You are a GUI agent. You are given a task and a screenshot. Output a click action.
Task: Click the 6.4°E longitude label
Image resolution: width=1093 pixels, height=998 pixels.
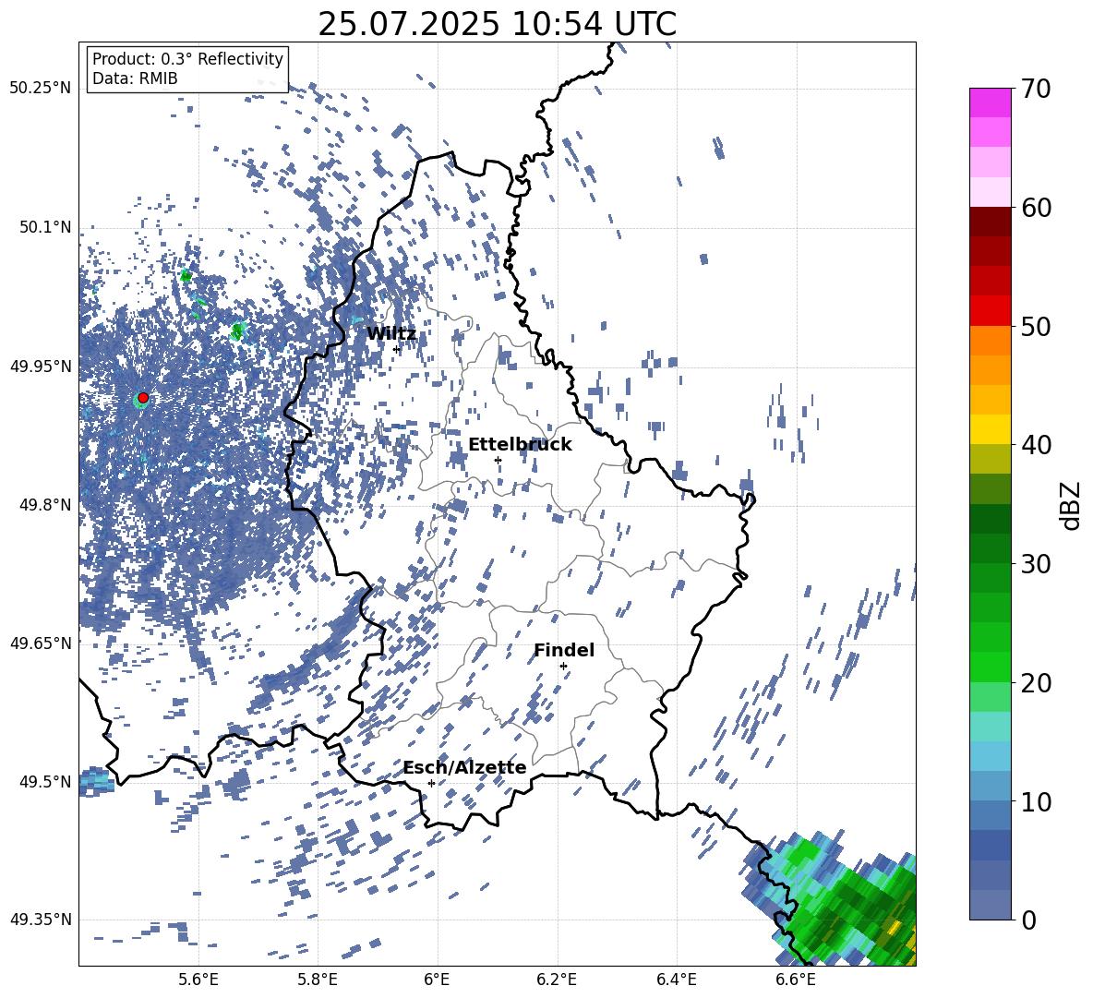click(x=676, y=980)
